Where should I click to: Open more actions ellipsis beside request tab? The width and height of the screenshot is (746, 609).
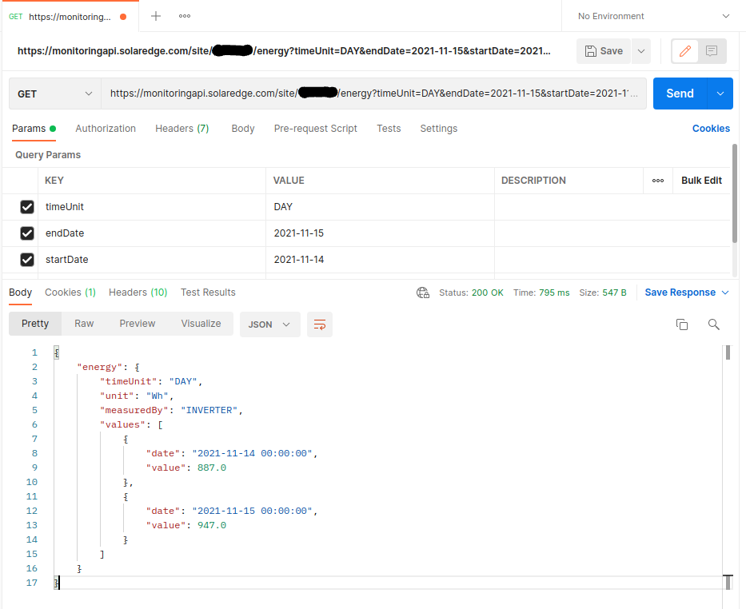coord(185,16)
